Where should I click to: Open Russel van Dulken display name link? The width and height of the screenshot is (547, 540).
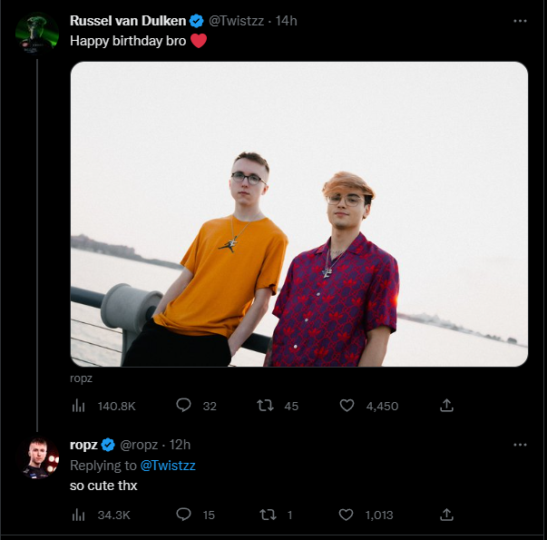point(127,20)
